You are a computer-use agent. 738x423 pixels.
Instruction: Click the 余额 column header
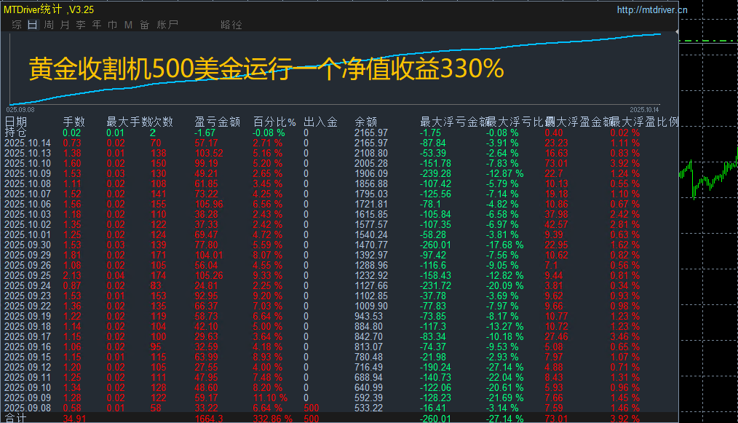click(x=365, y=122)
